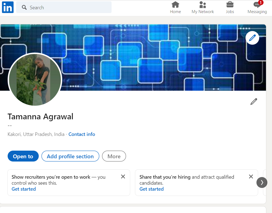
Task: Click the LinkedIn logo
Action: [7, 7]
